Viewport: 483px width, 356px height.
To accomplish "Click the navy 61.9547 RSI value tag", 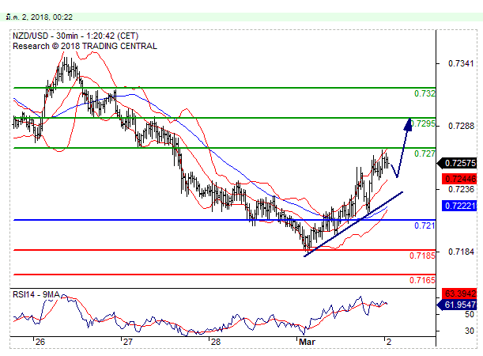I will click(x=457, y=305).
